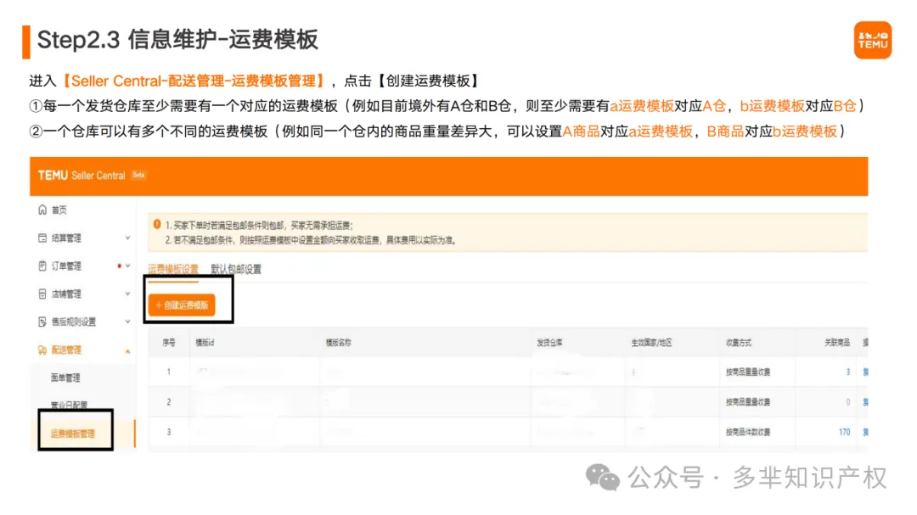This screenshot has width=917, height=515.
Task: Click the 发货仓库 column header
Action: pos(549,343)
